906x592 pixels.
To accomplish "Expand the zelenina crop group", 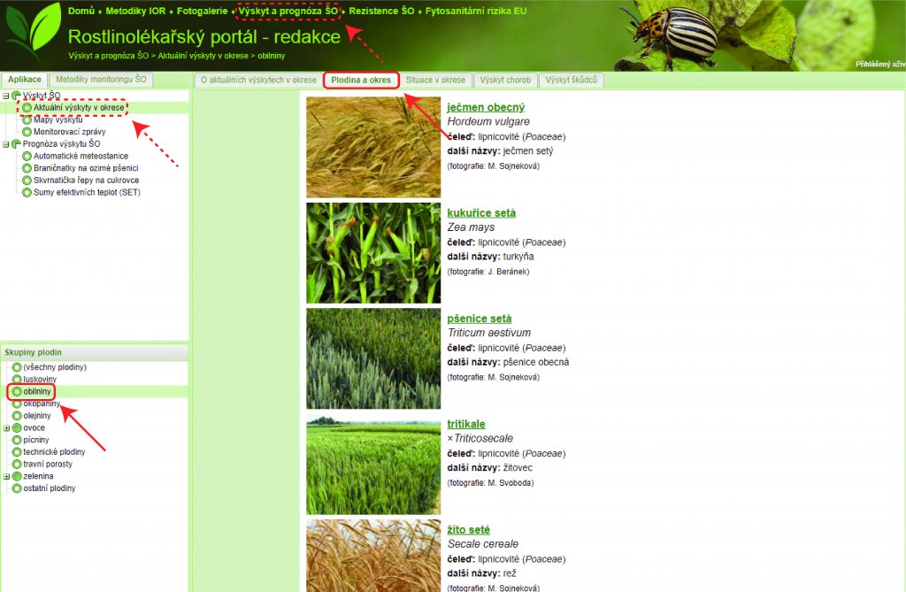I will 6,477.
